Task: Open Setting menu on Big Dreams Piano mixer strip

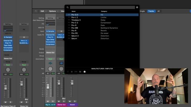Action: [x=50, y=18]
